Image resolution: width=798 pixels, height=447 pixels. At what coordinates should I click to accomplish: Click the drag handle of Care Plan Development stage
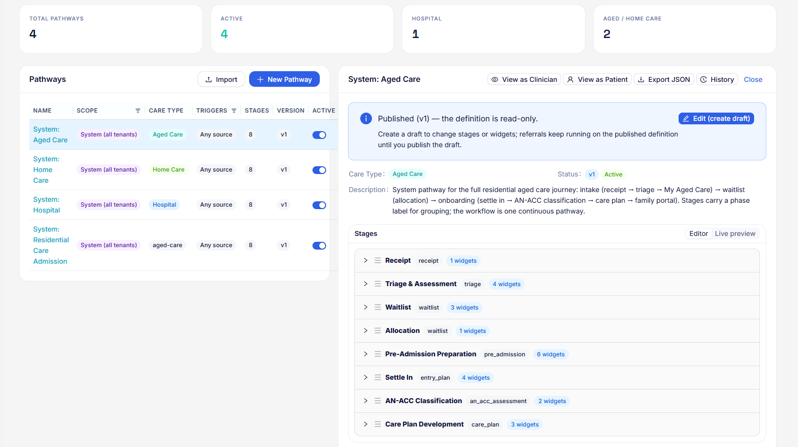[x=378, y=424]
